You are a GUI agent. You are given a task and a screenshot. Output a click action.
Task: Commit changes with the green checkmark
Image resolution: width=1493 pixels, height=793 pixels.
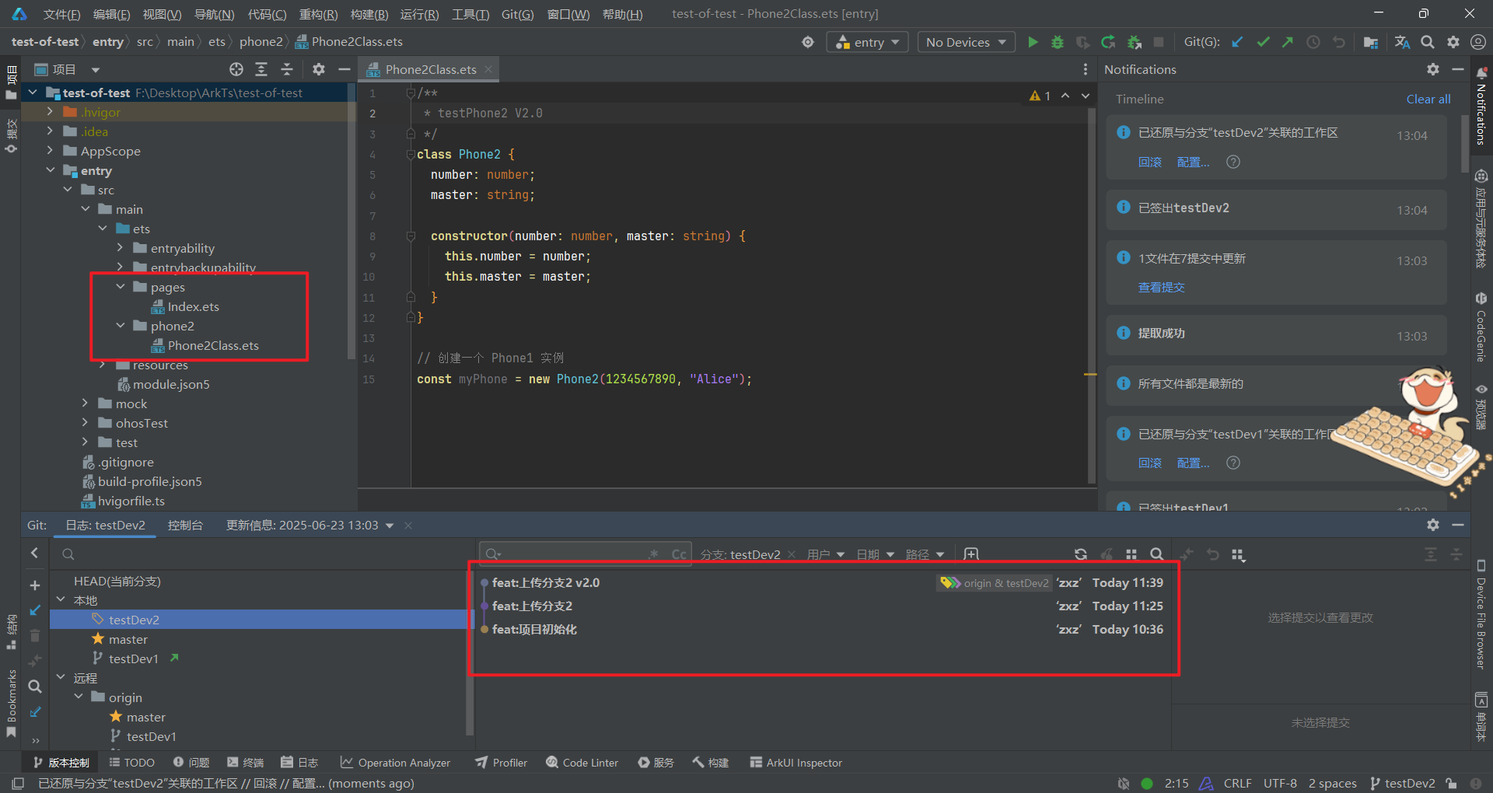coord(1263,42)
